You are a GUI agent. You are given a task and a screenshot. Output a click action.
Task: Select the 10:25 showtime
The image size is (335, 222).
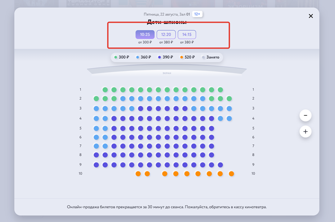[x=145, y=35]
